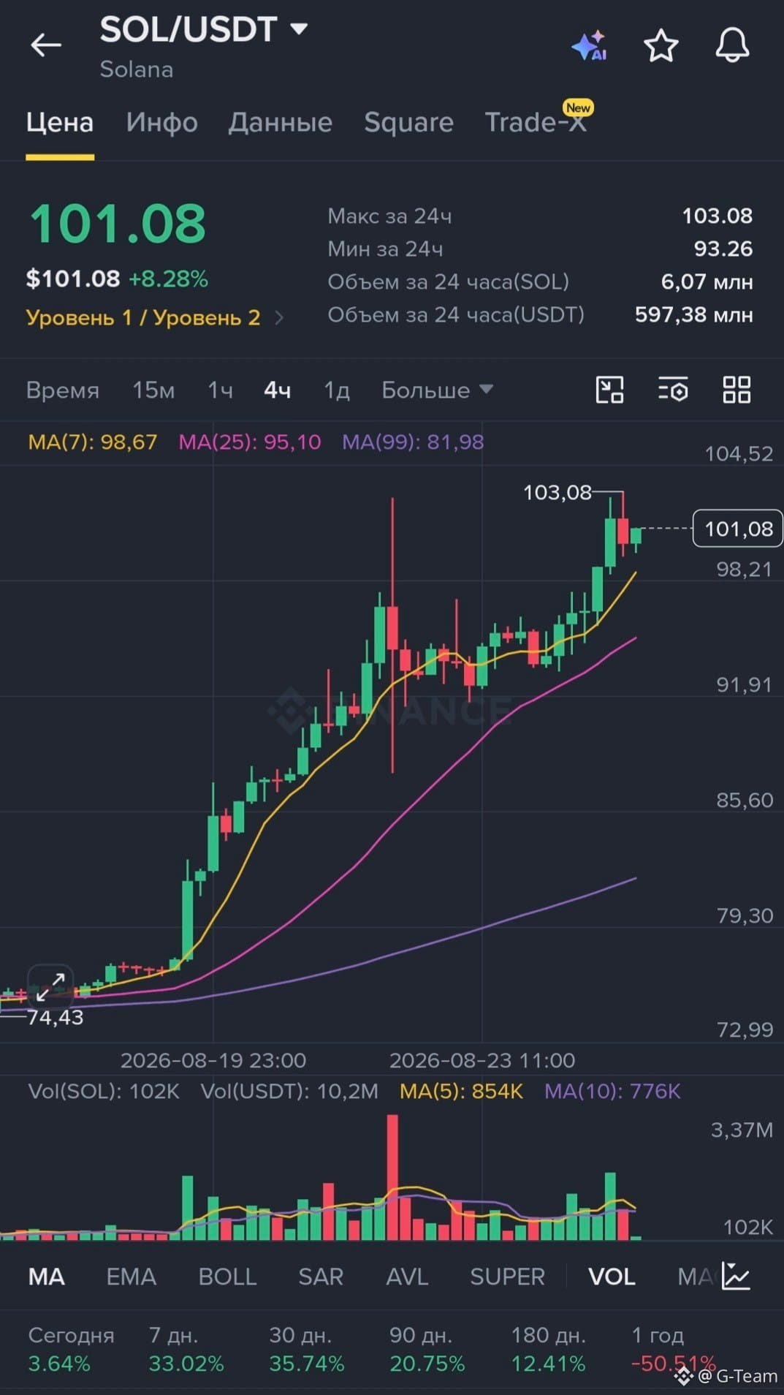Open the Trade-X tab
Screen dimensions: 784x1395
(x=536, y=122)
